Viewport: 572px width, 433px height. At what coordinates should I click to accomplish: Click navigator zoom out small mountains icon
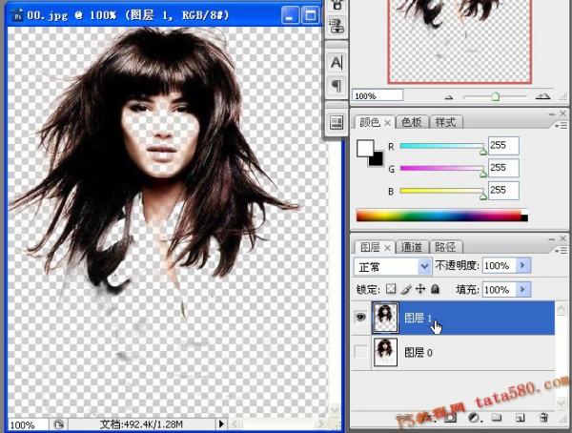coord(449,96)
